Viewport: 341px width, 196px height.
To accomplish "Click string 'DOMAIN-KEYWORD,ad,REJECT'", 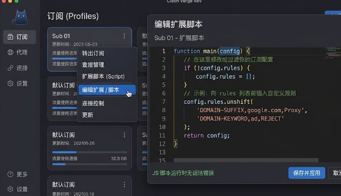I will click(x=240, y=119).
